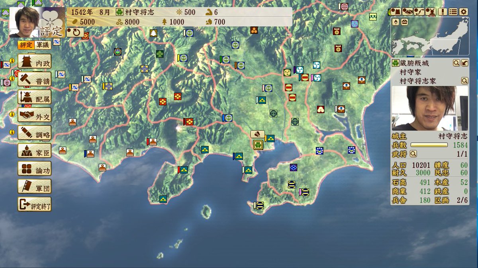Click the 兵舎 barracks value 180
Viewport: 478px width, 268px height.
coord(425,200)
